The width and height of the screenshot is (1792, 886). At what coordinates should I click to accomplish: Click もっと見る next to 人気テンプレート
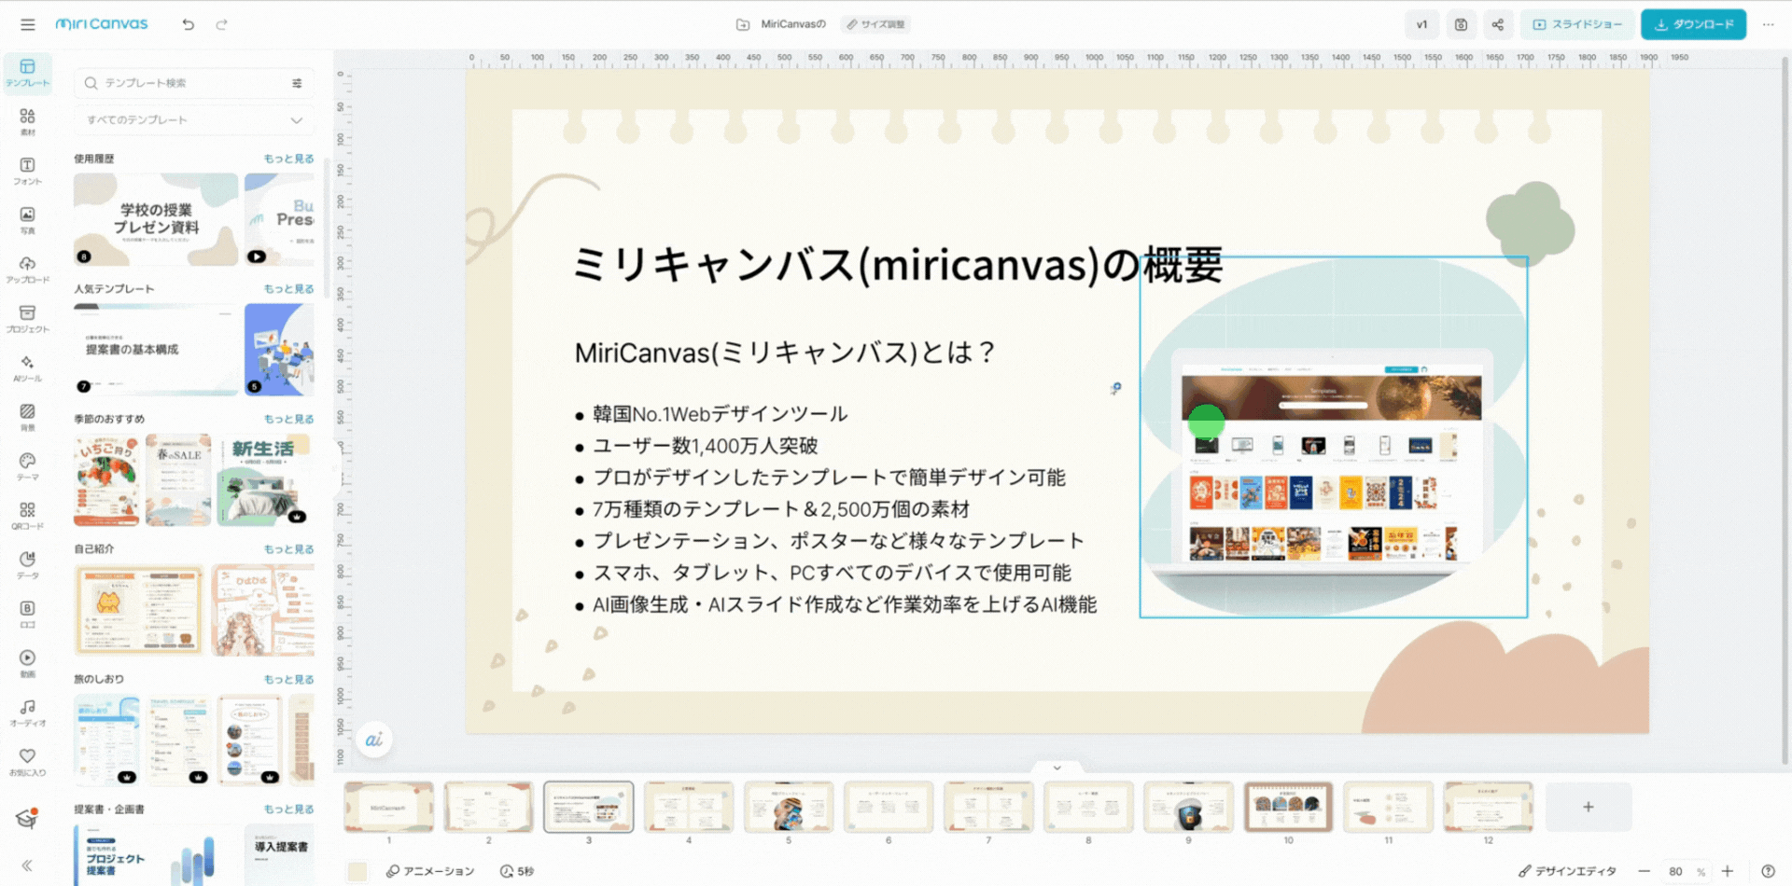point(288,289)
